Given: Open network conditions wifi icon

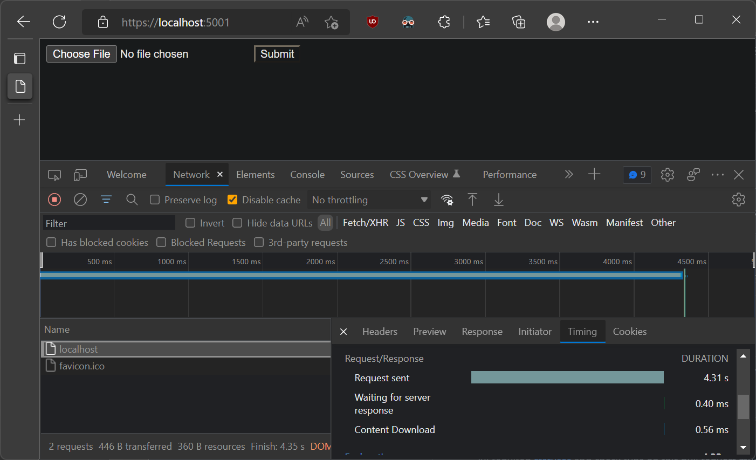Looking at the screenshot, I should pos(447,200).
